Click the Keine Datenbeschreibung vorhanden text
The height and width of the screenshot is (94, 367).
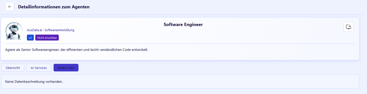(x=34, y=82)
